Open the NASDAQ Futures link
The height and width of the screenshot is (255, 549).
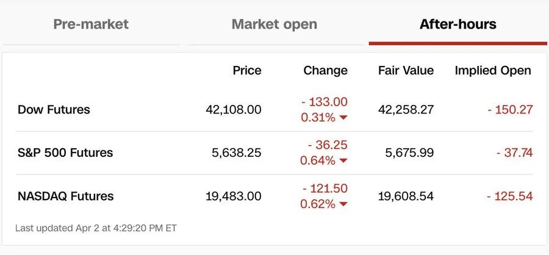(x=65, y=196)
